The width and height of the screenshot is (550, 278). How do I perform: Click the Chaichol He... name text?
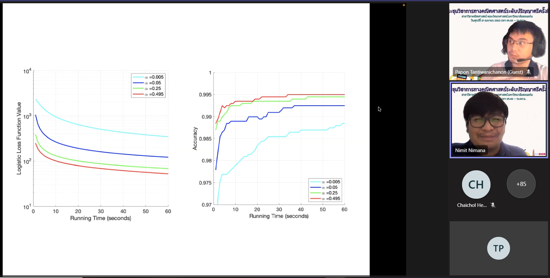472,205
